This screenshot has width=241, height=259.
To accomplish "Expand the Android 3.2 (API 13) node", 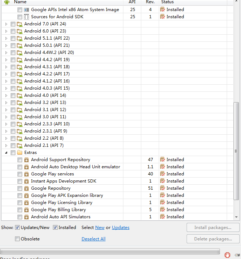I will click(x=6, y=103).
